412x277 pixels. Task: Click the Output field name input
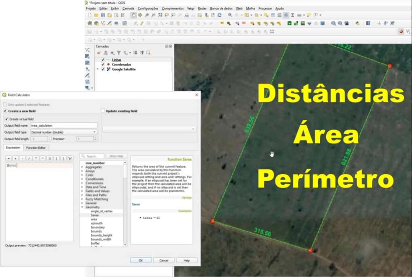coord(63,125)
